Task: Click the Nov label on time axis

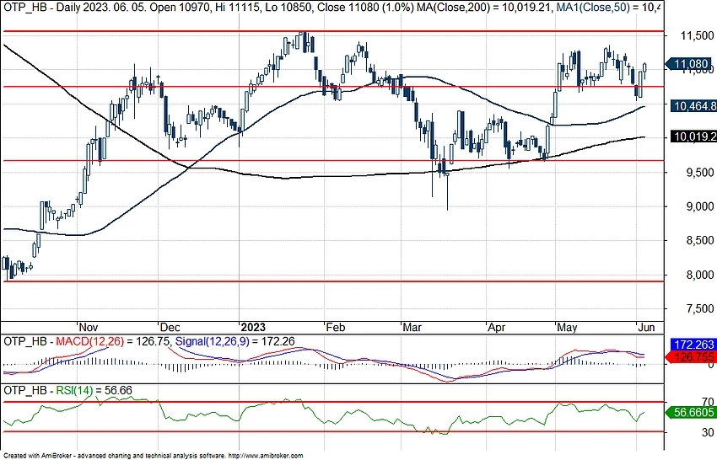Action: [89, 328]
